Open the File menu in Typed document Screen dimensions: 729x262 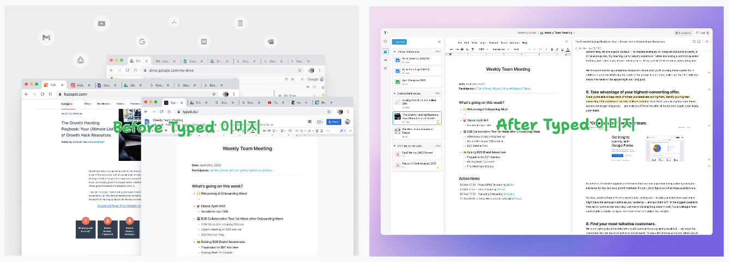point(460,42)
